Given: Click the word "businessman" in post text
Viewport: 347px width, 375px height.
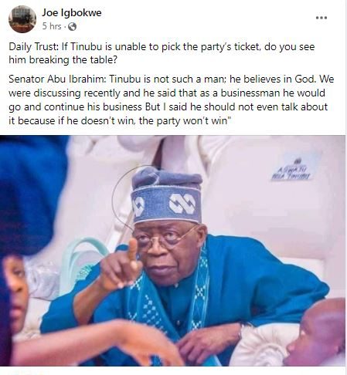Looking at the screenshot, I should tap(250, 93).
